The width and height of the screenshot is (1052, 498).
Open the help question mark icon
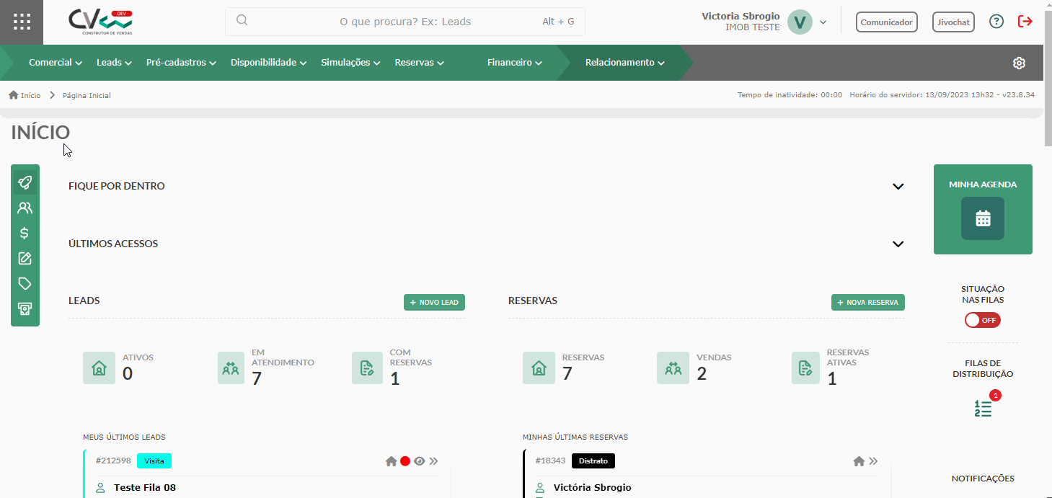pos(996,22)
